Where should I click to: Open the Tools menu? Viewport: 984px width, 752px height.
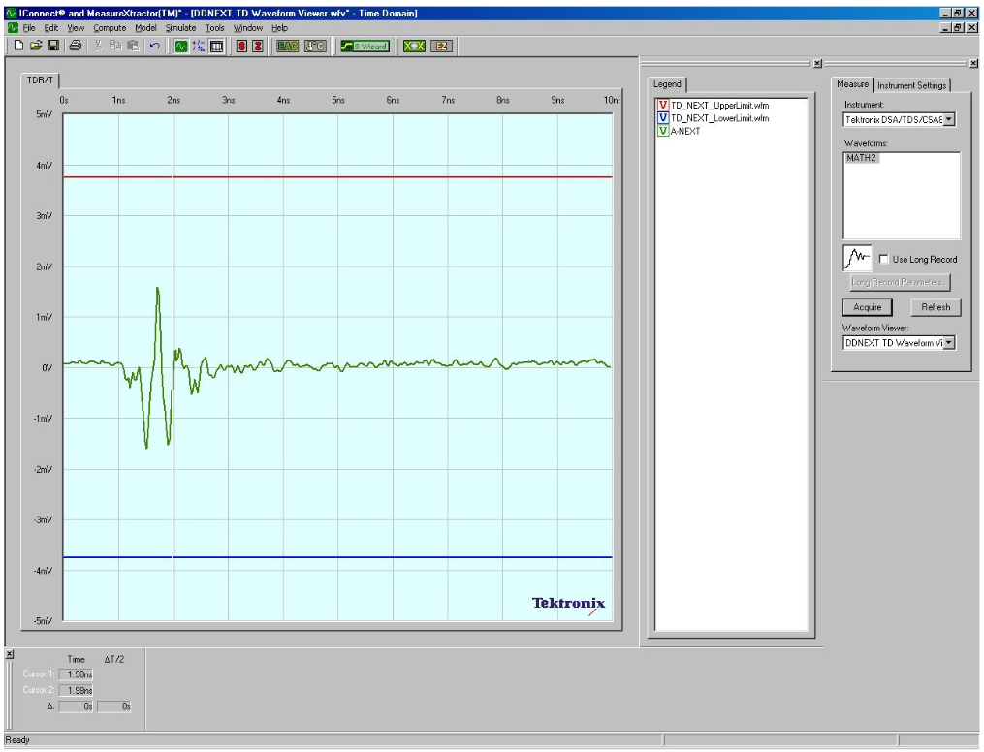[214, 27]
